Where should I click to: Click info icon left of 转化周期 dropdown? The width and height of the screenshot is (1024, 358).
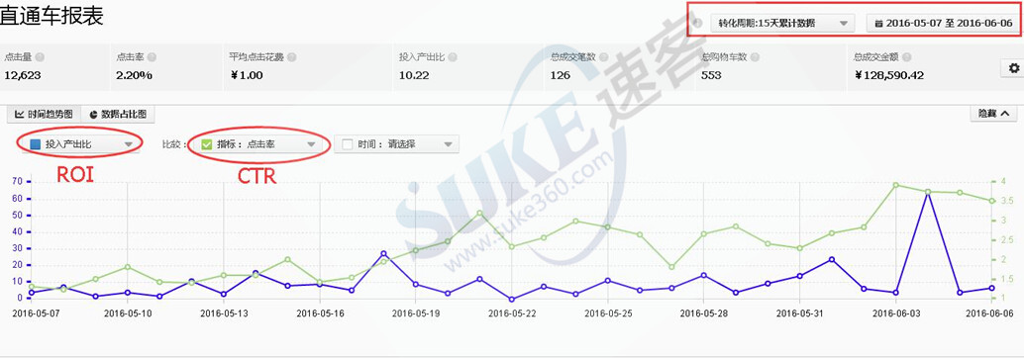pyautogui.click(x=698, y=23)
